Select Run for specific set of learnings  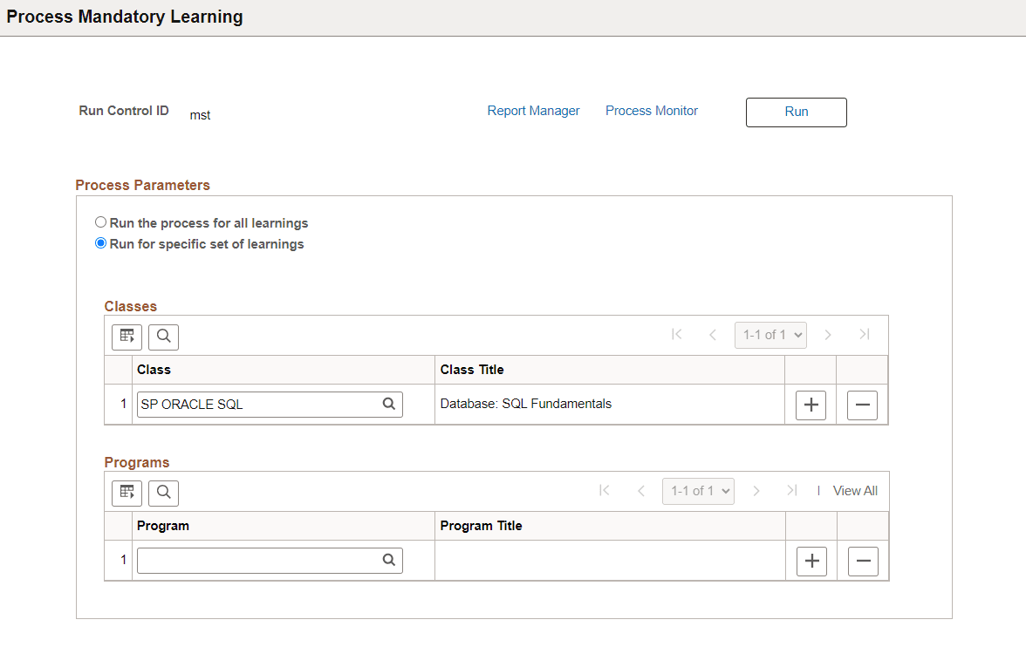pyautogui.click(x=100, y=242)
